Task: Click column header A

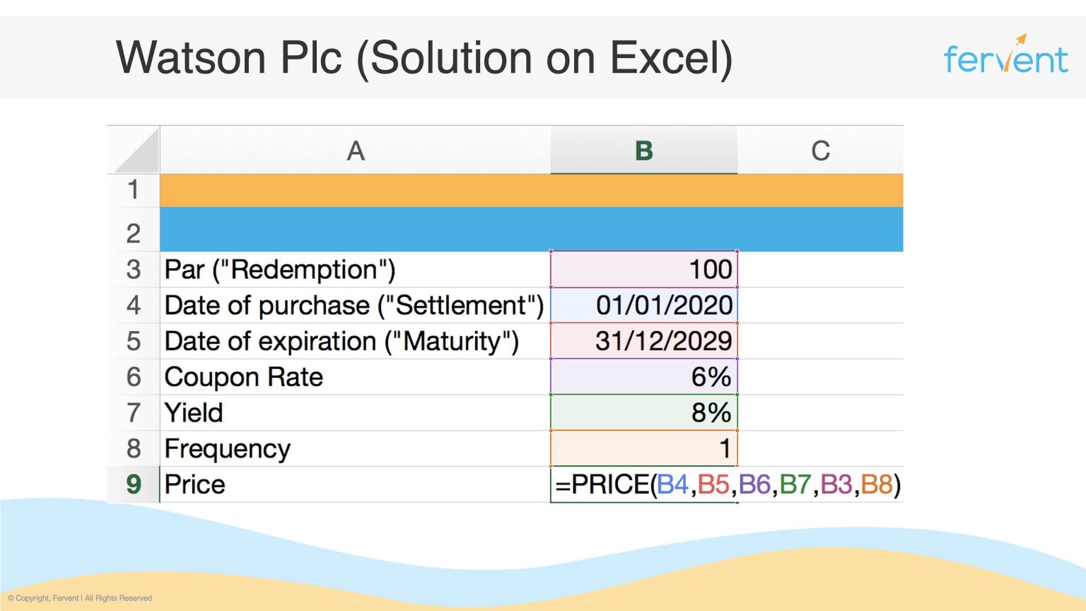Action: click(355, 150)
